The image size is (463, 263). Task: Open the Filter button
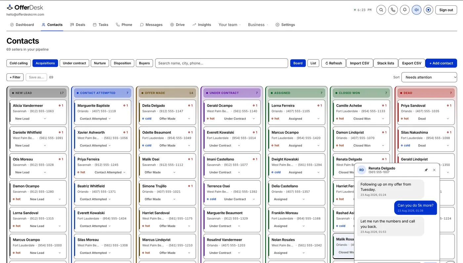click(x=15, y=77)
